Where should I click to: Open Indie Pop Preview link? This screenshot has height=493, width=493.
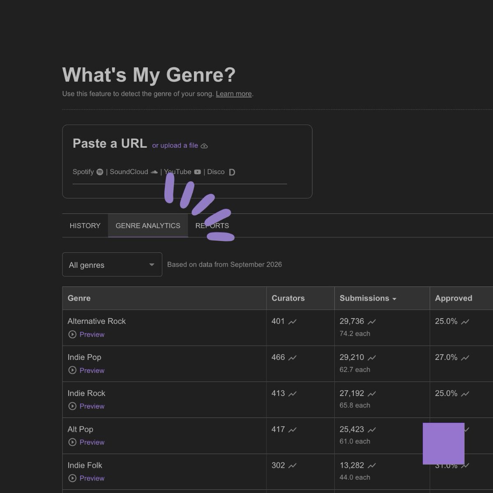(92, 370)
